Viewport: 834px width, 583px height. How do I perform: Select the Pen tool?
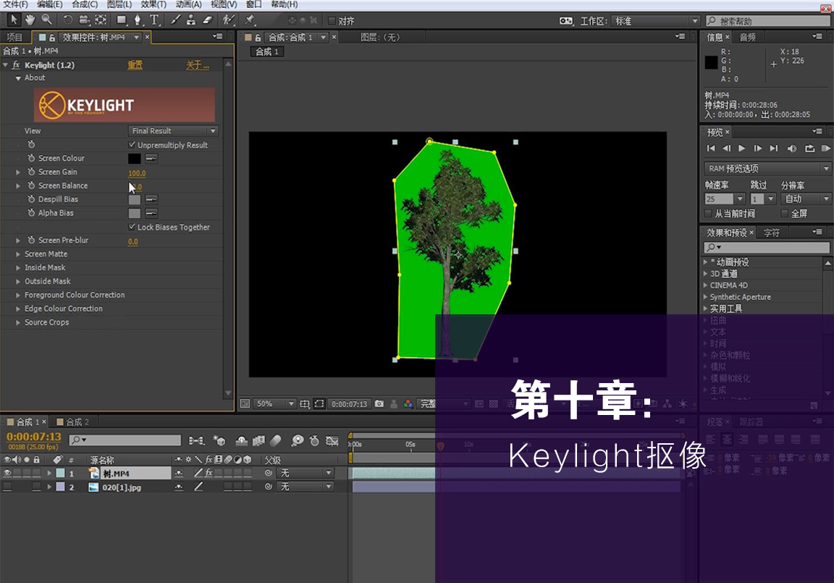138,20
